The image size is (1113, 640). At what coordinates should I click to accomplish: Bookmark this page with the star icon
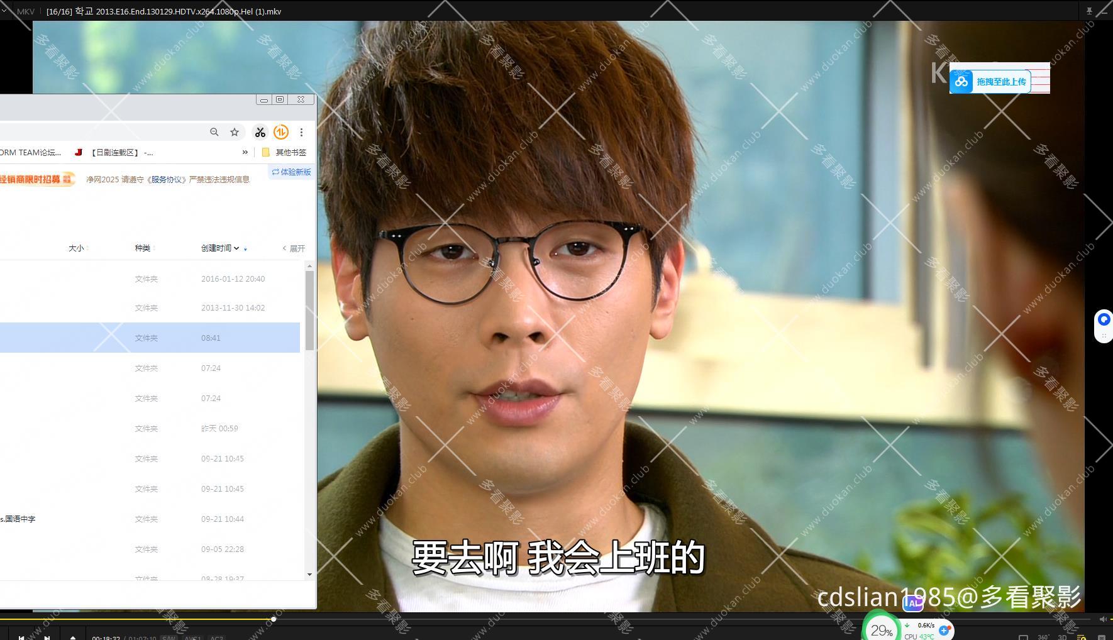[234, 133]
